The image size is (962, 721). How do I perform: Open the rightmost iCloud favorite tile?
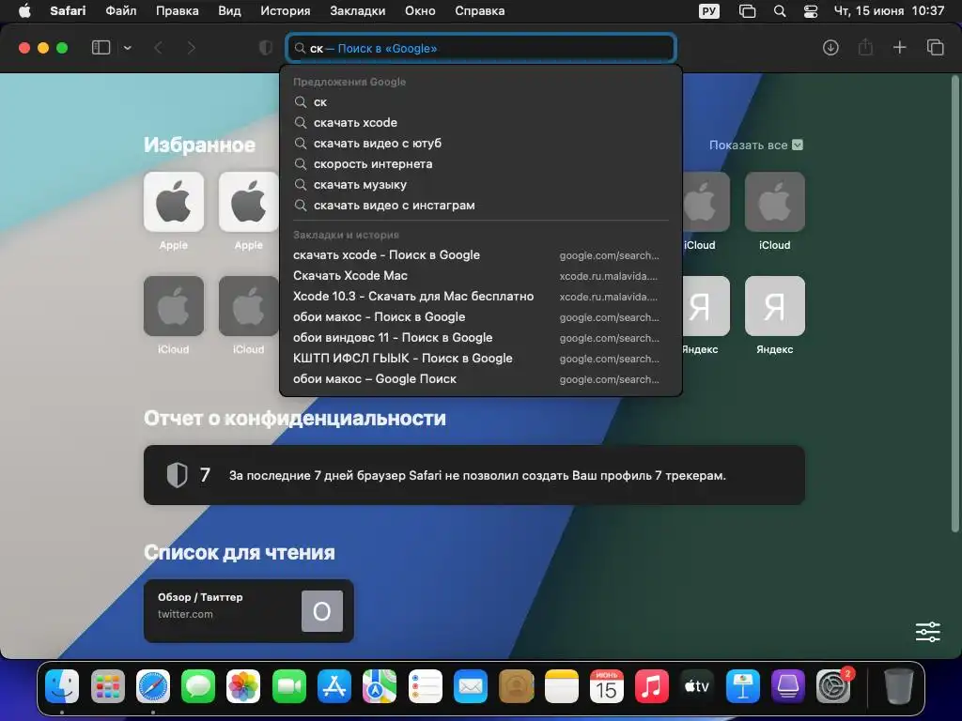pos(775,202)
